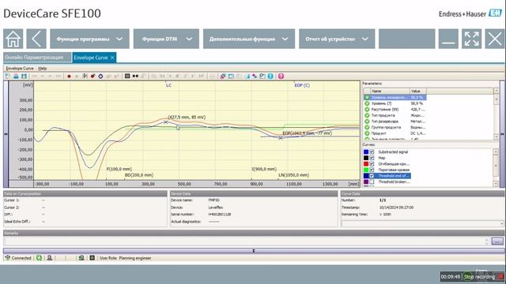The width and height of the screenshot is (506, 284).
Task: Click the button right of the Remarks field
Action: tap(497, 241)
